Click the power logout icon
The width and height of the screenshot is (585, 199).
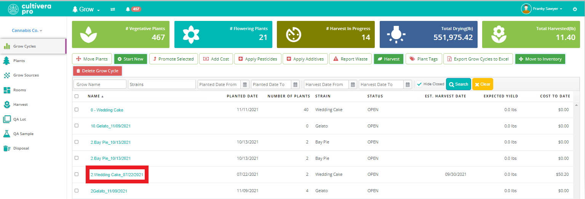click(575, 9)
